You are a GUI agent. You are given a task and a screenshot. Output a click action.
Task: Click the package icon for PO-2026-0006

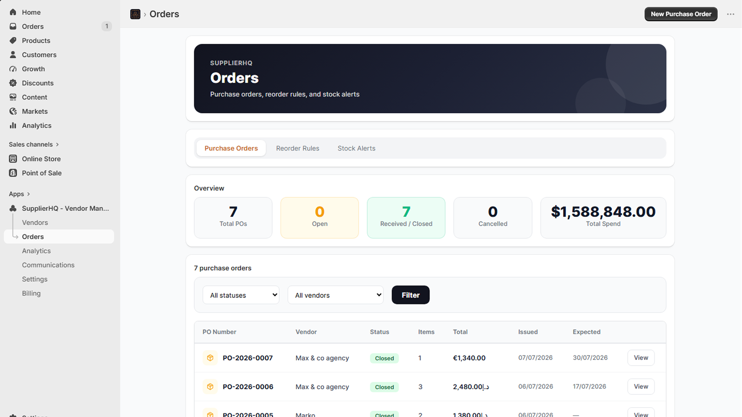tap(210, 386)
